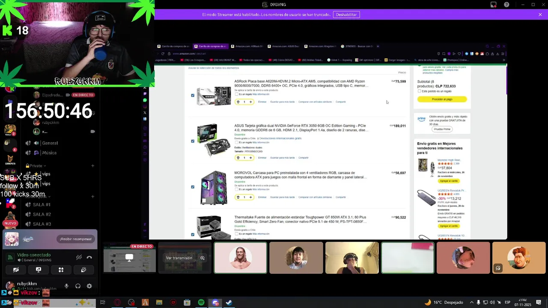Click the screen share button in voice panel
This screenshot has height=308, width=548.
coord(39,270)
